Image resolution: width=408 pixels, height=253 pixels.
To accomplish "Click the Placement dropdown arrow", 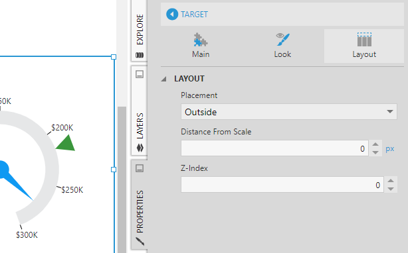I will [x=389, y=112].
